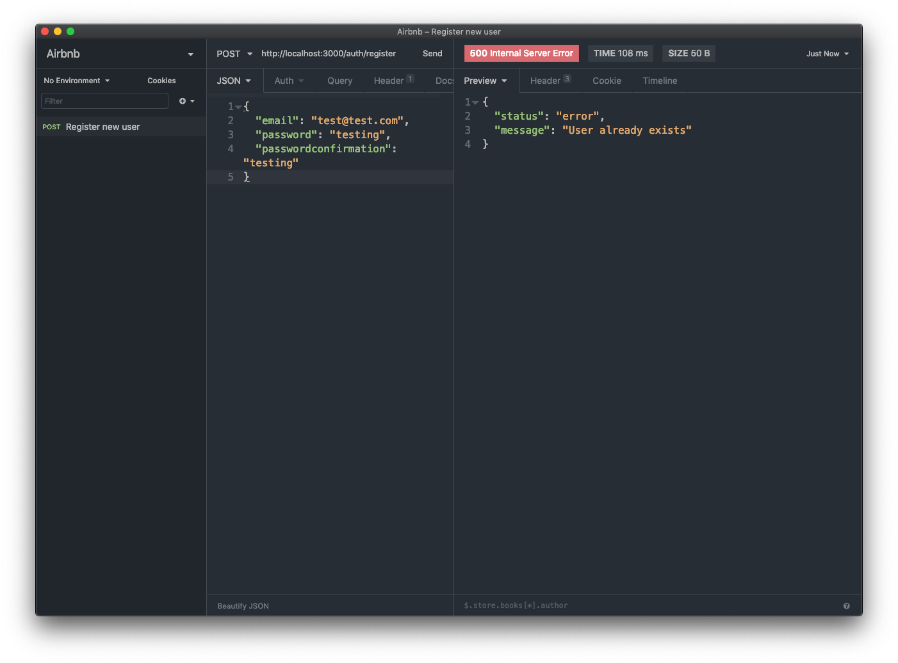Open the Cookies manager
This screenshot has height=663, width=898.
161,81
